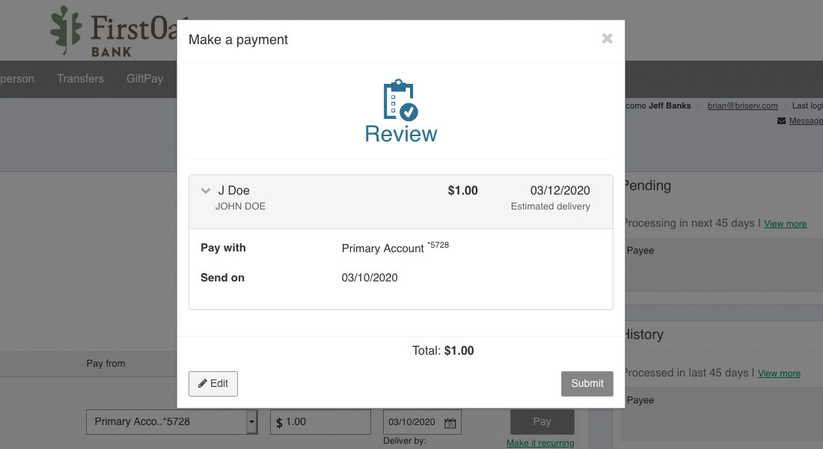Close the Make a payment dialog
823x449 pixels.
[607, 39]
